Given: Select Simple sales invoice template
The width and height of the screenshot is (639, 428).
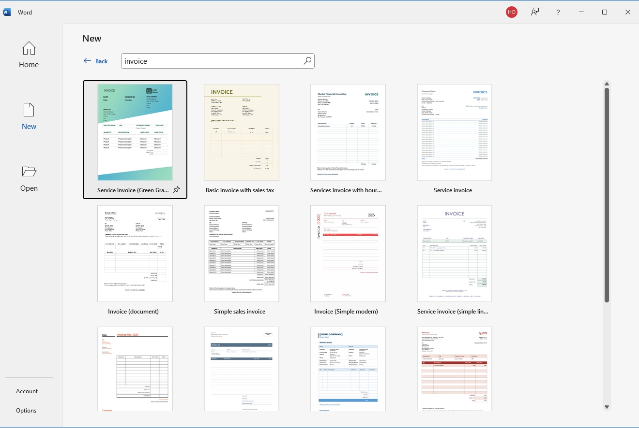Looking at the screenshot, I should coord(242,254).
